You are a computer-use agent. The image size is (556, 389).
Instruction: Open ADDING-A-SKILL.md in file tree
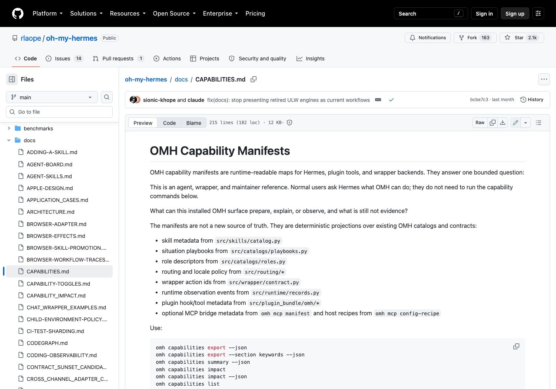click(x=52, y=152)
